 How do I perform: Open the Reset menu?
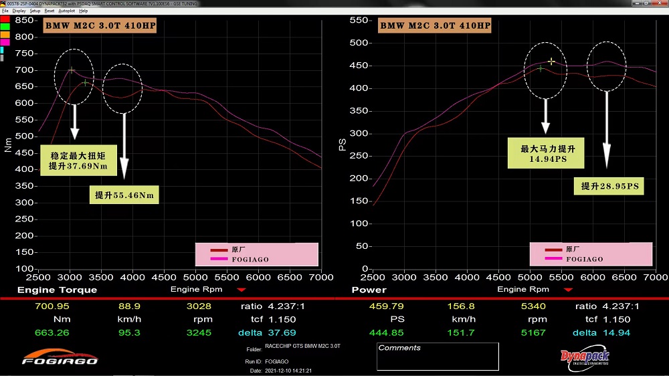click(50, 11)
